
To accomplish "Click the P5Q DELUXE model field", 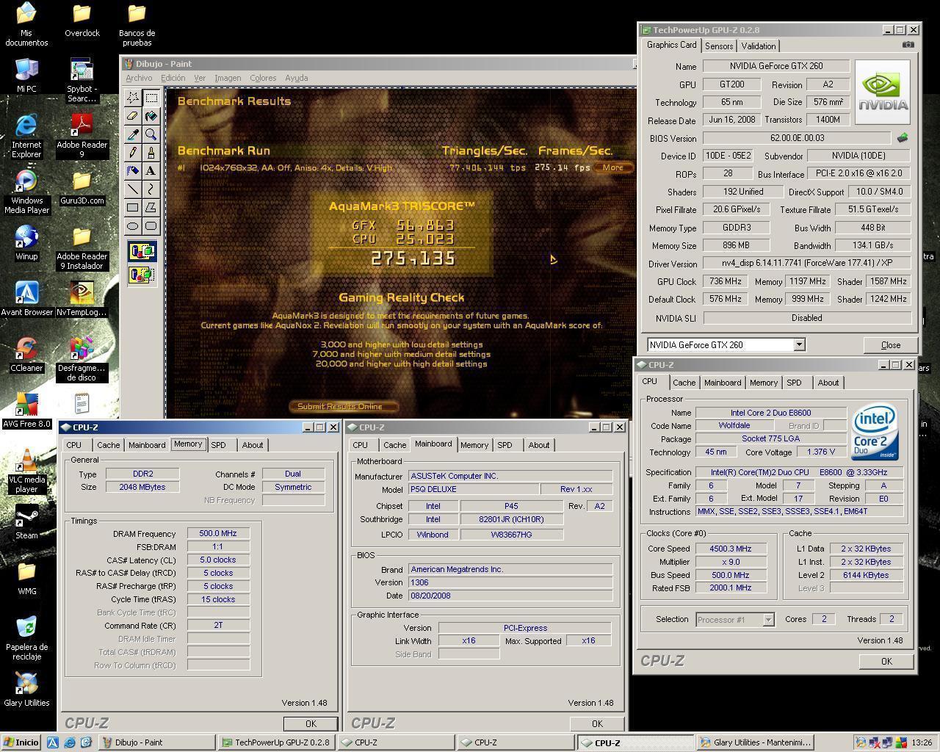I will (x=473, y=489).
